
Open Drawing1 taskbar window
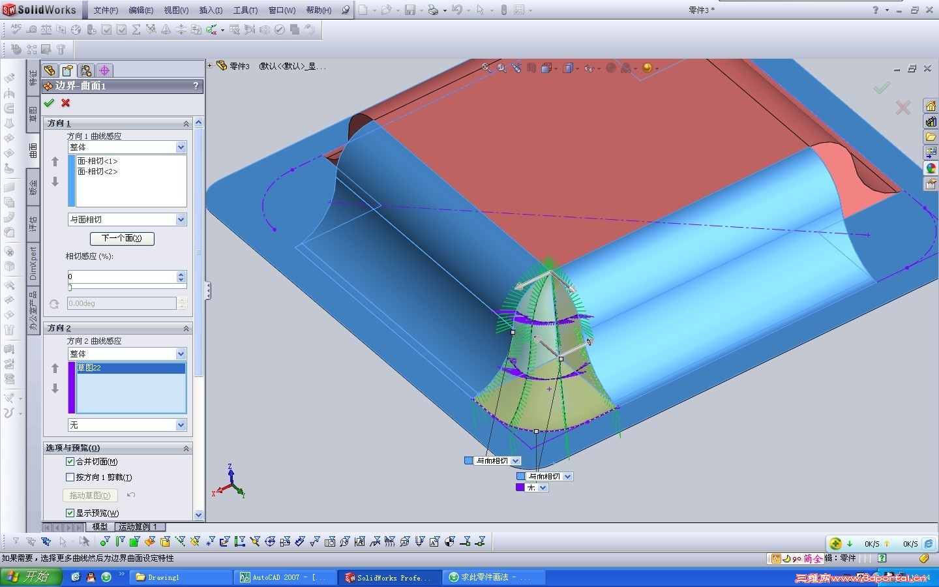point(181,577)
